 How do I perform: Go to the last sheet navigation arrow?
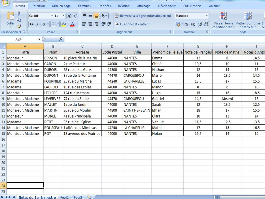point(14,197)
